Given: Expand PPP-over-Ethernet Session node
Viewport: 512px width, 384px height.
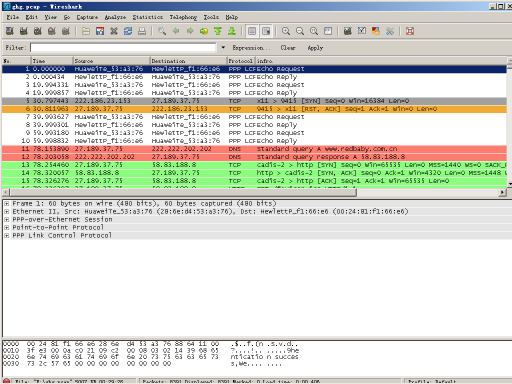Looking at the screenshot, I should coord(6,219).
